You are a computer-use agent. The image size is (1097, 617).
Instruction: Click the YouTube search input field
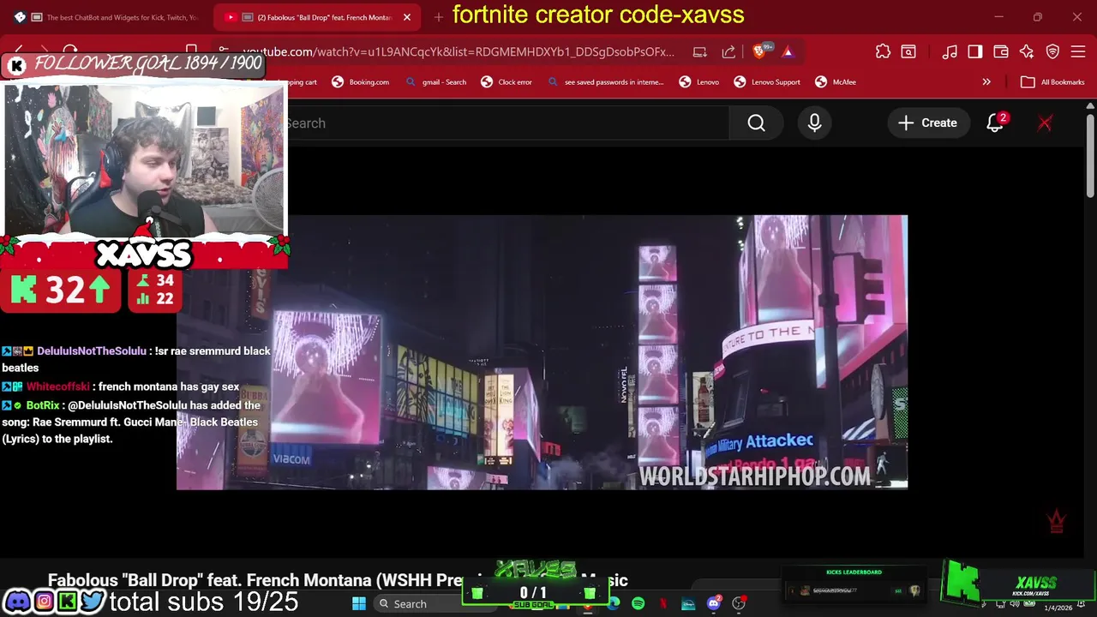click(x=507, y=123)
